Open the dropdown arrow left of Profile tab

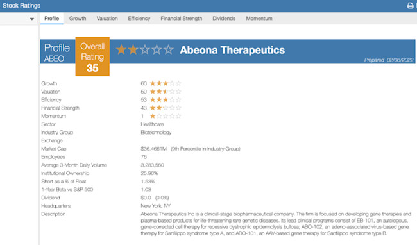tap(32, 19)
